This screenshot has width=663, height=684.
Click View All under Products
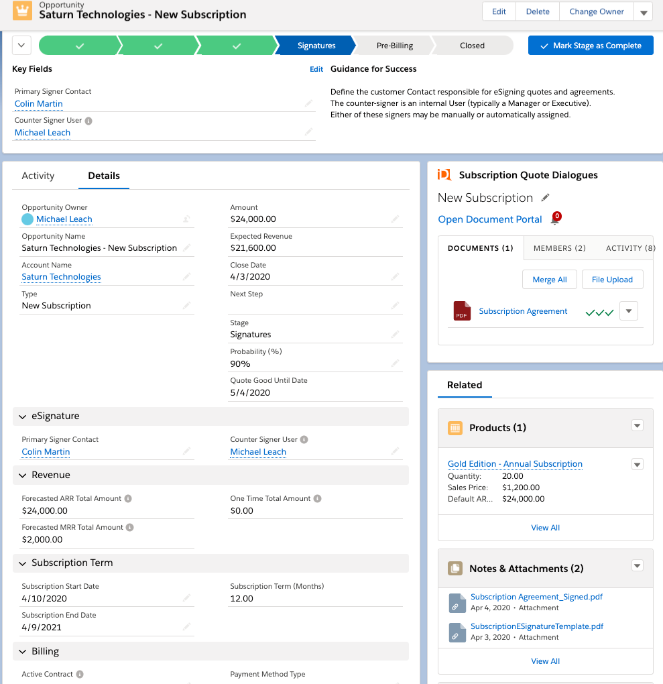pos(545,528)
